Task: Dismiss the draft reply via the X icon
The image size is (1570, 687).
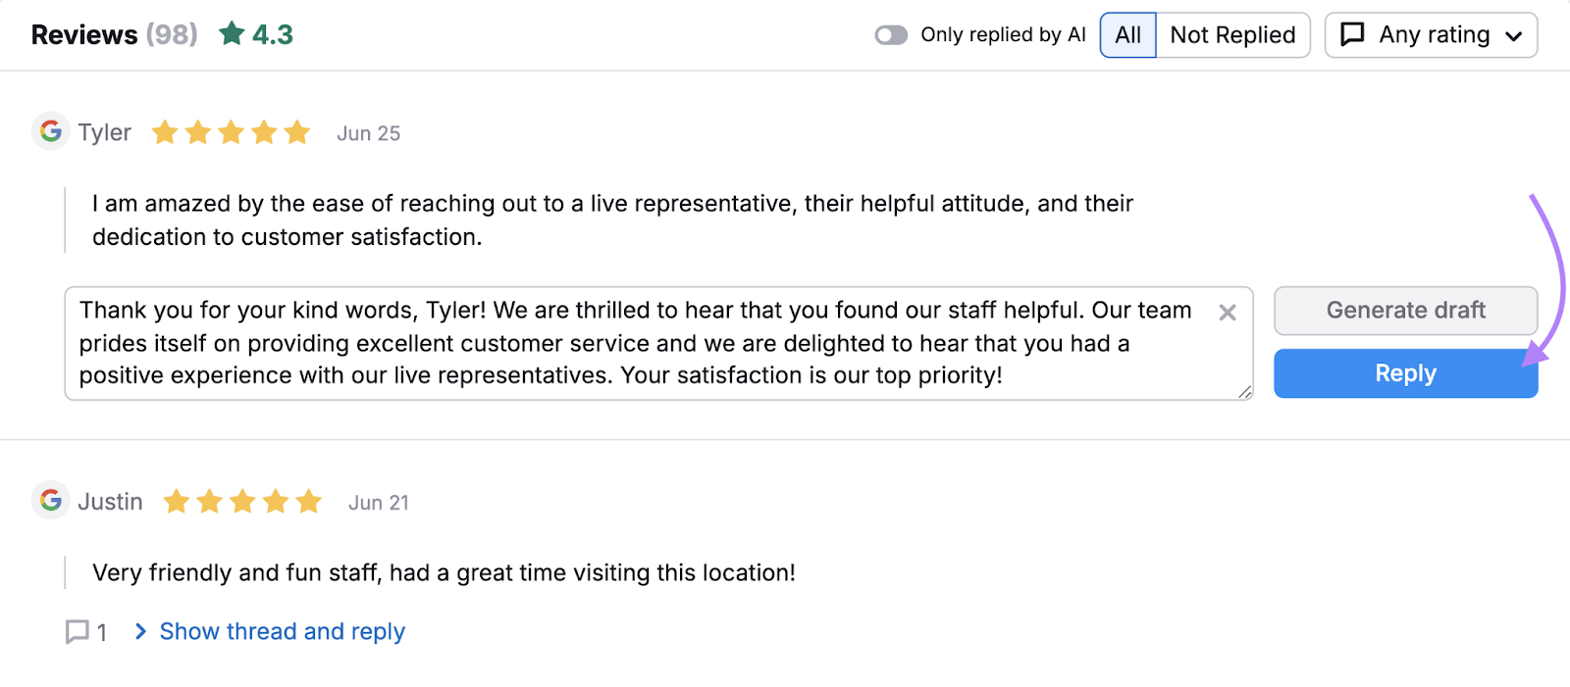Action: 1228,313
